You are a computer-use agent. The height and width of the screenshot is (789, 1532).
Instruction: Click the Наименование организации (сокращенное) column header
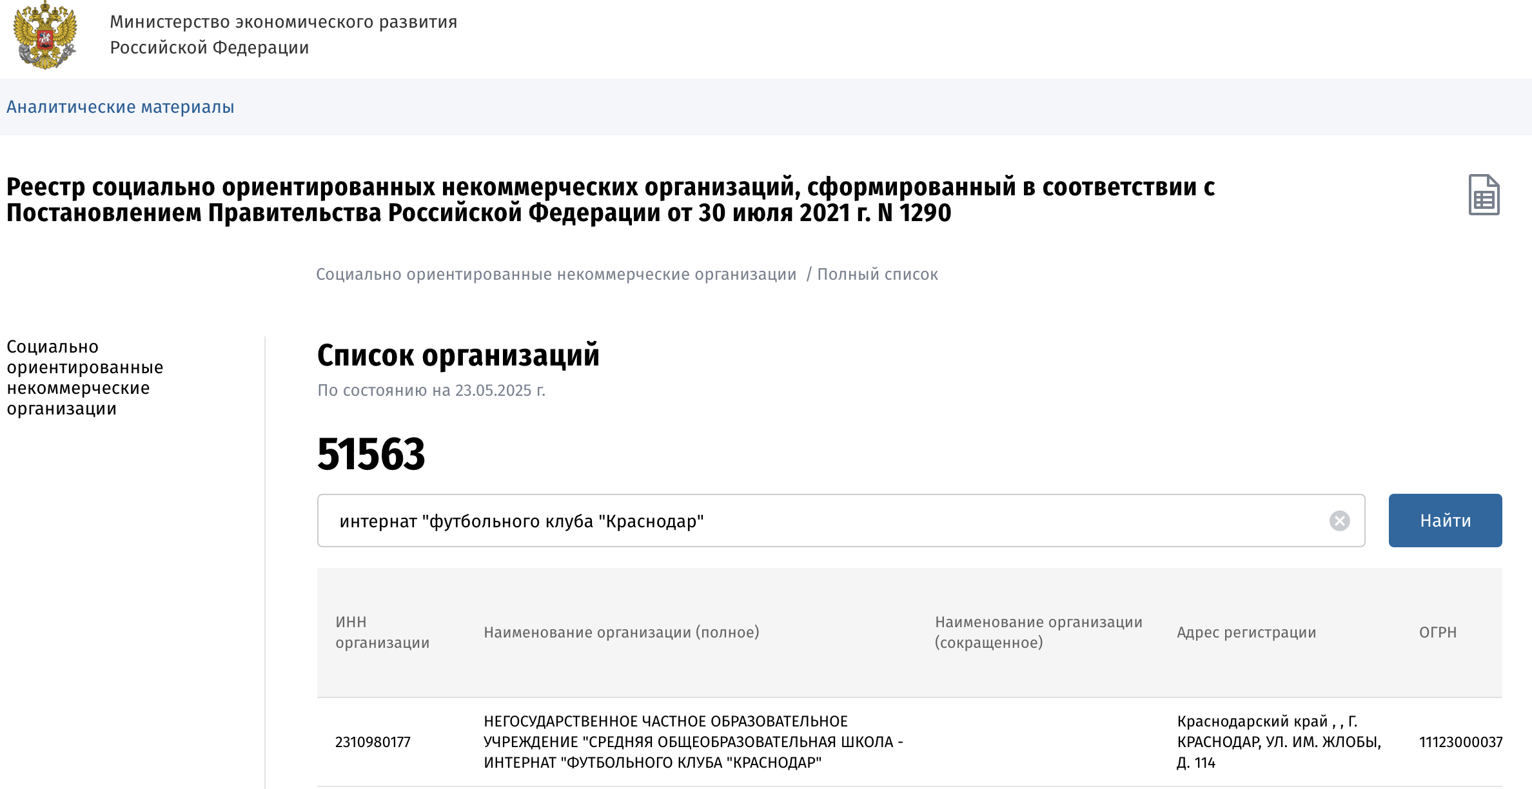click(x=1039, y=632)
